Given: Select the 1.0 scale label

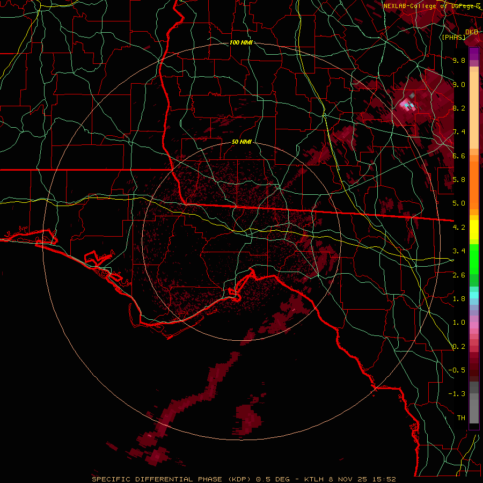Looking at the screenshot, I should (x=459, y=323).
